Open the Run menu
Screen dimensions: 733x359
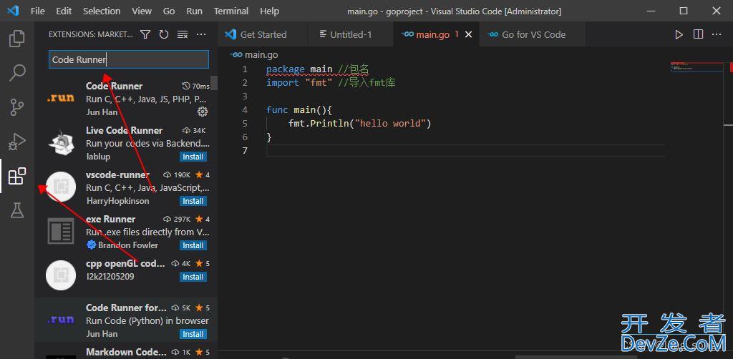(x=195, y=11)
